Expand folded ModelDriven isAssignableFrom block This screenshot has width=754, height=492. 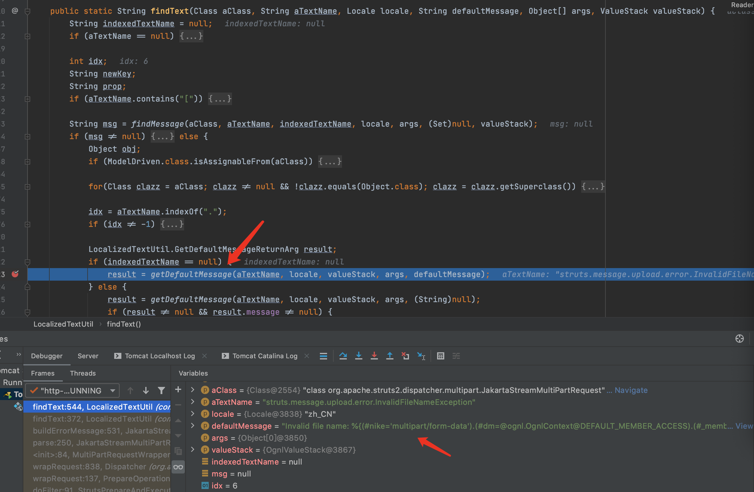point(330,162)
